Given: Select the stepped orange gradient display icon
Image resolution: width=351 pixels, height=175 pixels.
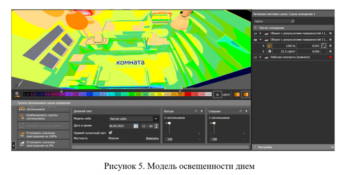Looking at the screenshot, I should point(246,95).
